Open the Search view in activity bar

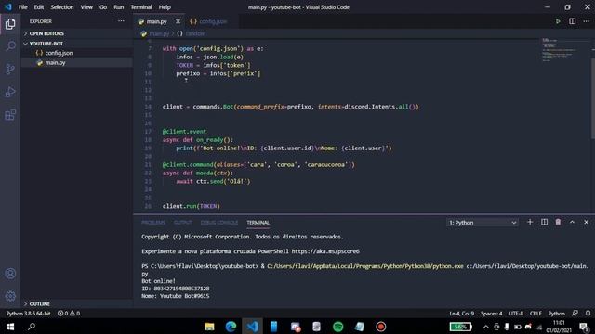click(10, 46)
